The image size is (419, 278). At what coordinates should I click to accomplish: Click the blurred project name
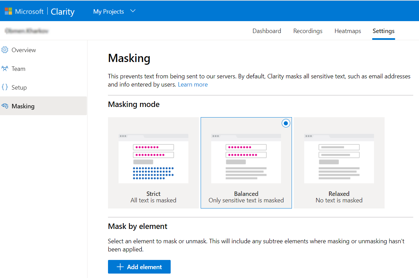tap(27, 31)
